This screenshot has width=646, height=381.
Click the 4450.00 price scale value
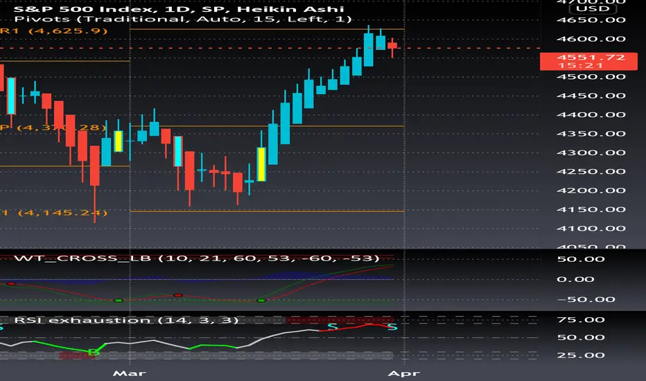[591, 96]
